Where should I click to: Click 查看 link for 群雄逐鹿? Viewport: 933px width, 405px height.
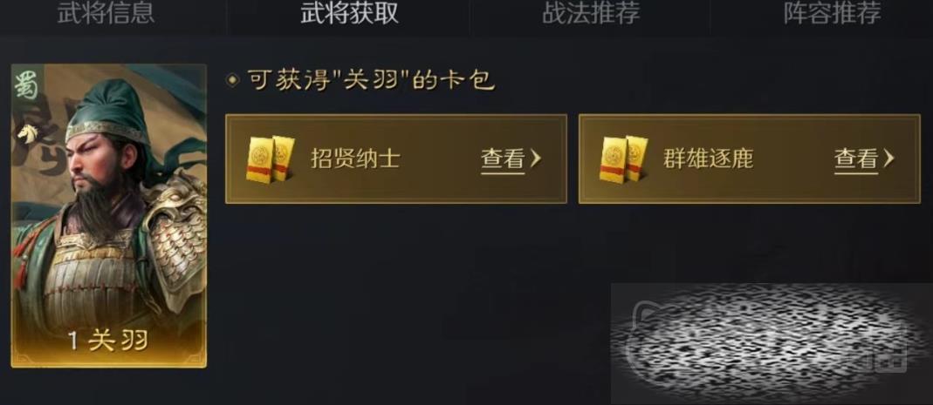point(856,159)
